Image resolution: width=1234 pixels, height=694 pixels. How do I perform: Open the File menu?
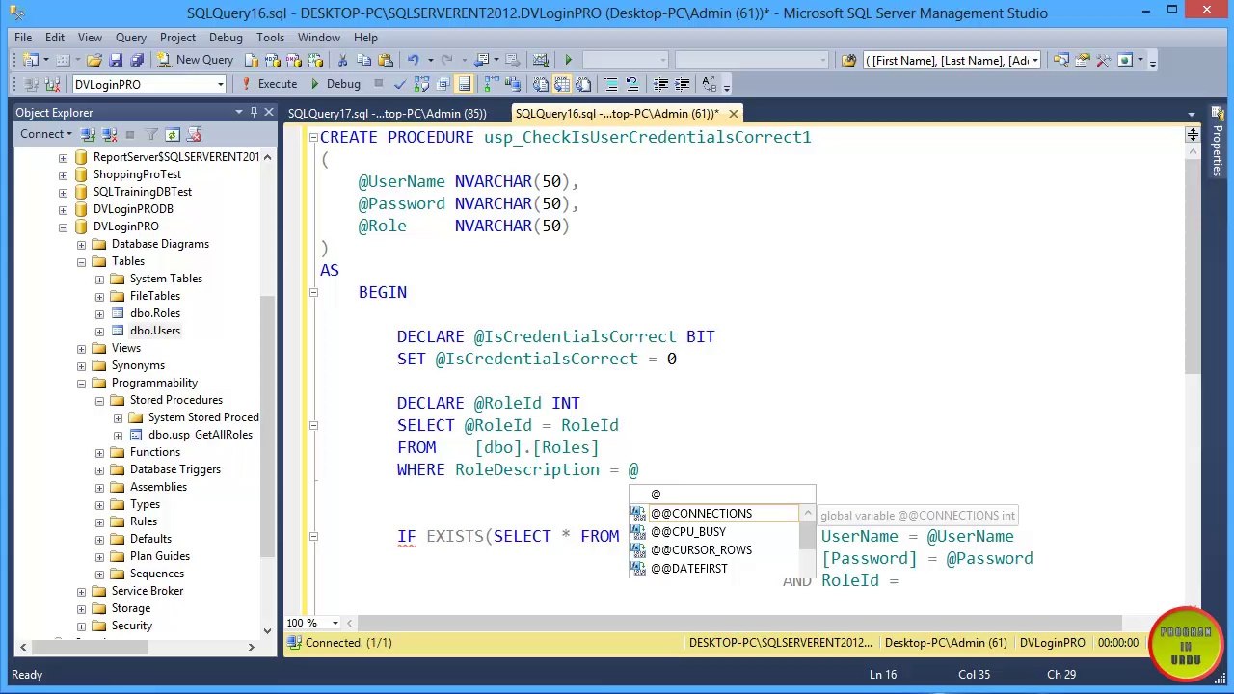(x=23, y=38)
